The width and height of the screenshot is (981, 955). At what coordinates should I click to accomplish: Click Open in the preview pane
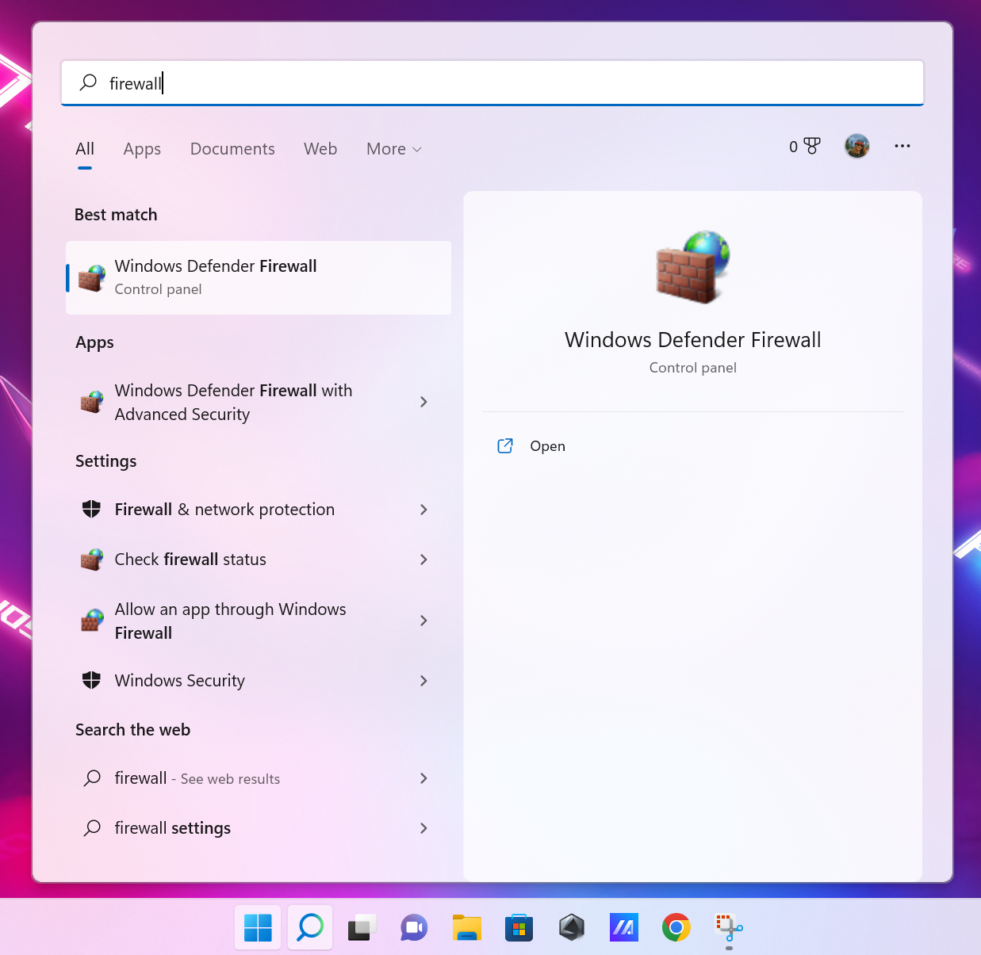pyautogui.click(x=547, y=446)
